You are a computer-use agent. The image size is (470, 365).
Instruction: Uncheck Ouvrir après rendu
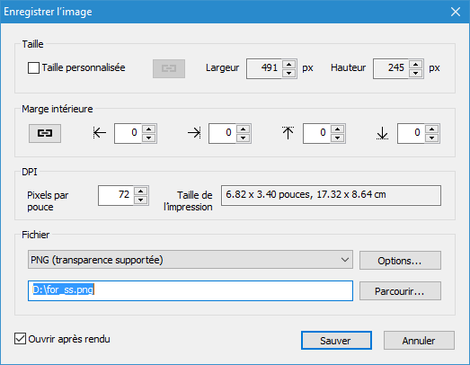click(x=20, y=339)
